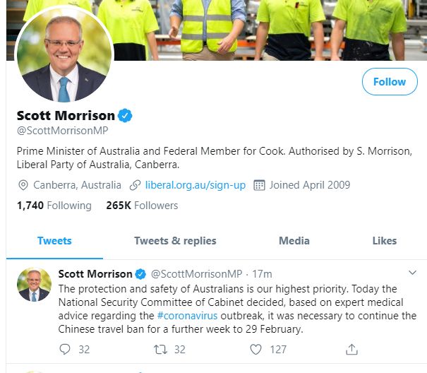Expand the tweet options chevron menu
The height and width of the screenshot is (373, 427).
coord(413,273)
